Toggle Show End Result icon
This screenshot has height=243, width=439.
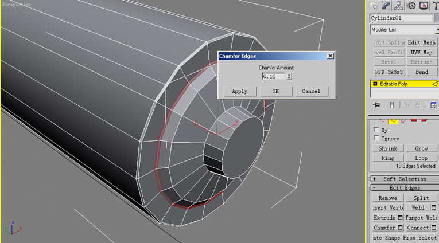[x=392, y=105]
